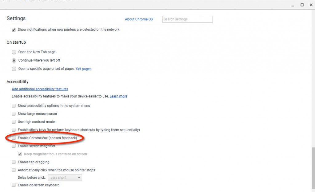Choose Continue where you left off
This screenshot has height=192, width=315.
pyautogui.click(x=14, y=60)
